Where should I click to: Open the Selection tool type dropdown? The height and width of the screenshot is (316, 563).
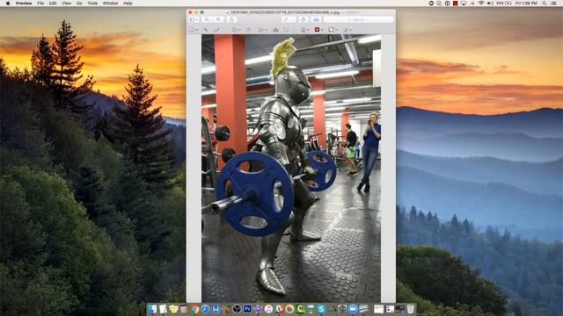pos(197,30)
